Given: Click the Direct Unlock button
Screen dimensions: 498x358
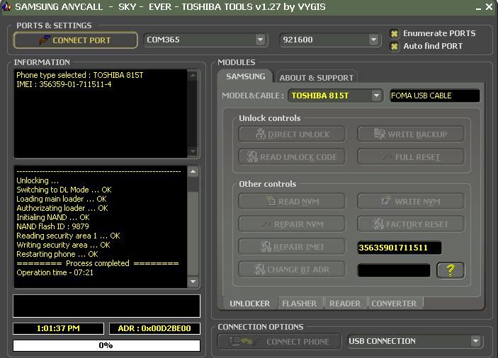Looking at the screenshot, I should tap(292, 134).
